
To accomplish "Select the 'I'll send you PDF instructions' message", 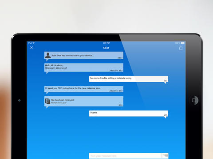I will 84,89.
